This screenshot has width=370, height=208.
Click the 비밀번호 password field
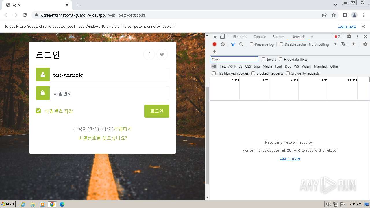coord(110,93)
